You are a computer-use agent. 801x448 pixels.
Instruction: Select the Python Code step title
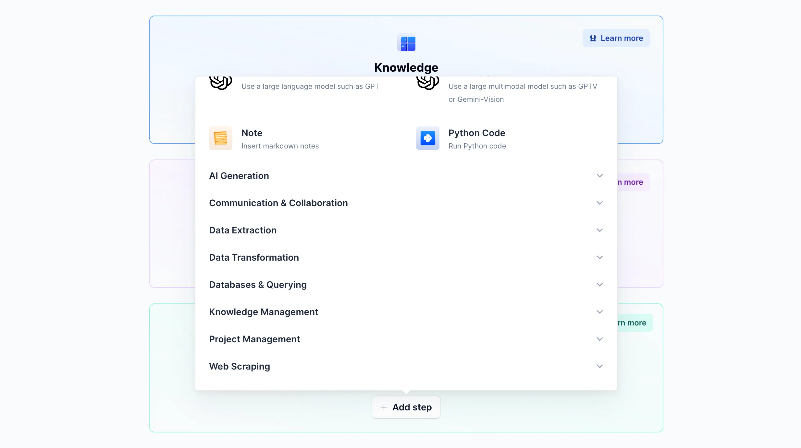pos(476,133)
